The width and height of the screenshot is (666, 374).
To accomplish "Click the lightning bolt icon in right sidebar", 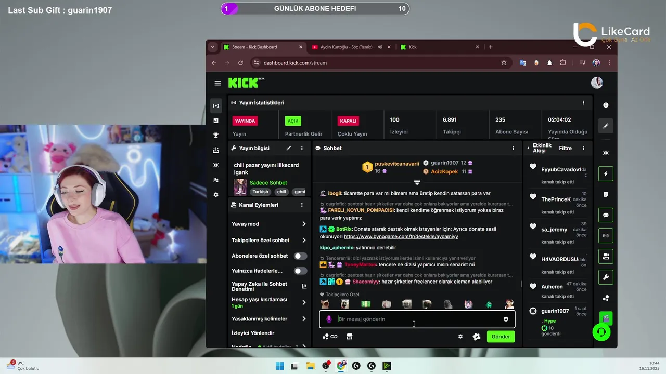I will pyautogui.click(x=606, y=173).
